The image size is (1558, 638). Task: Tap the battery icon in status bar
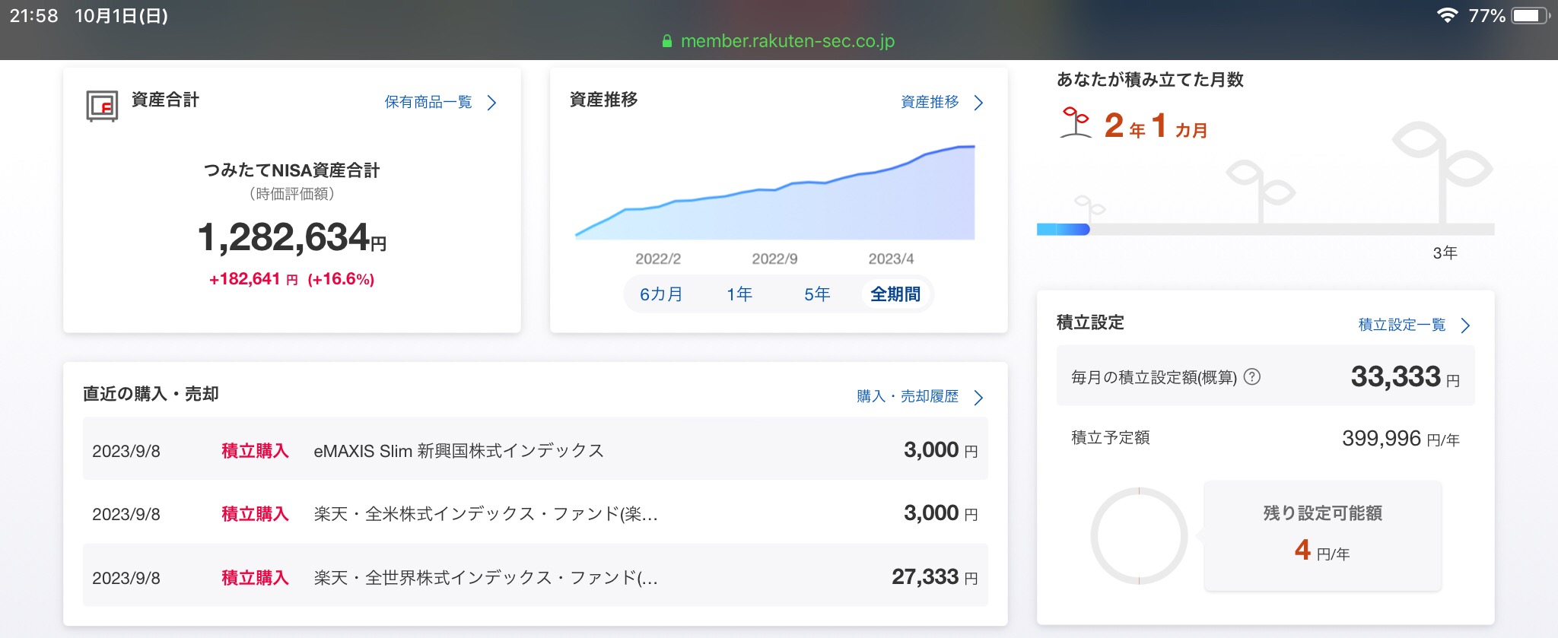[1528, 16]
